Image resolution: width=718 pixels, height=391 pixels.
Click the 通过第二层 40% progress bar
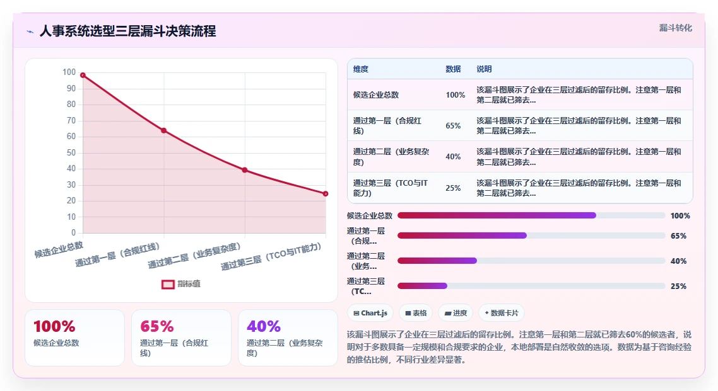(531, 261)
